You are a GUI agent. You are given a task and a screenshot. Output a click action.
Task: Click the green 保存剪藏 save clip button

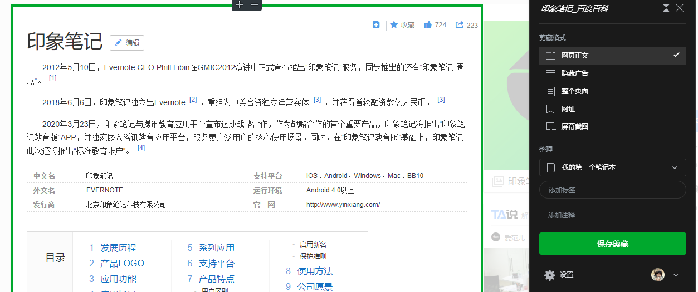[613, 244]
